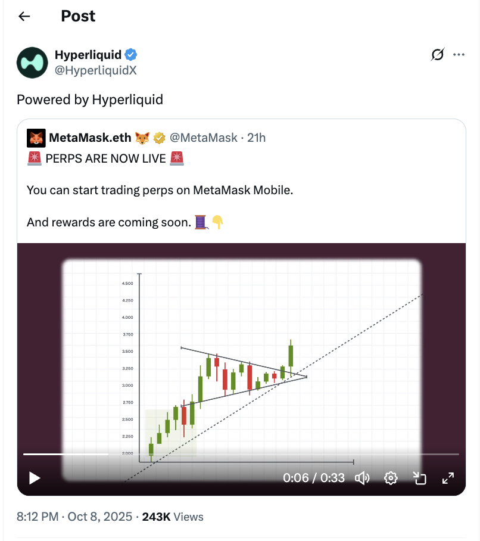
Task: Open the Hyperliquid display name link
Action: 88,55
